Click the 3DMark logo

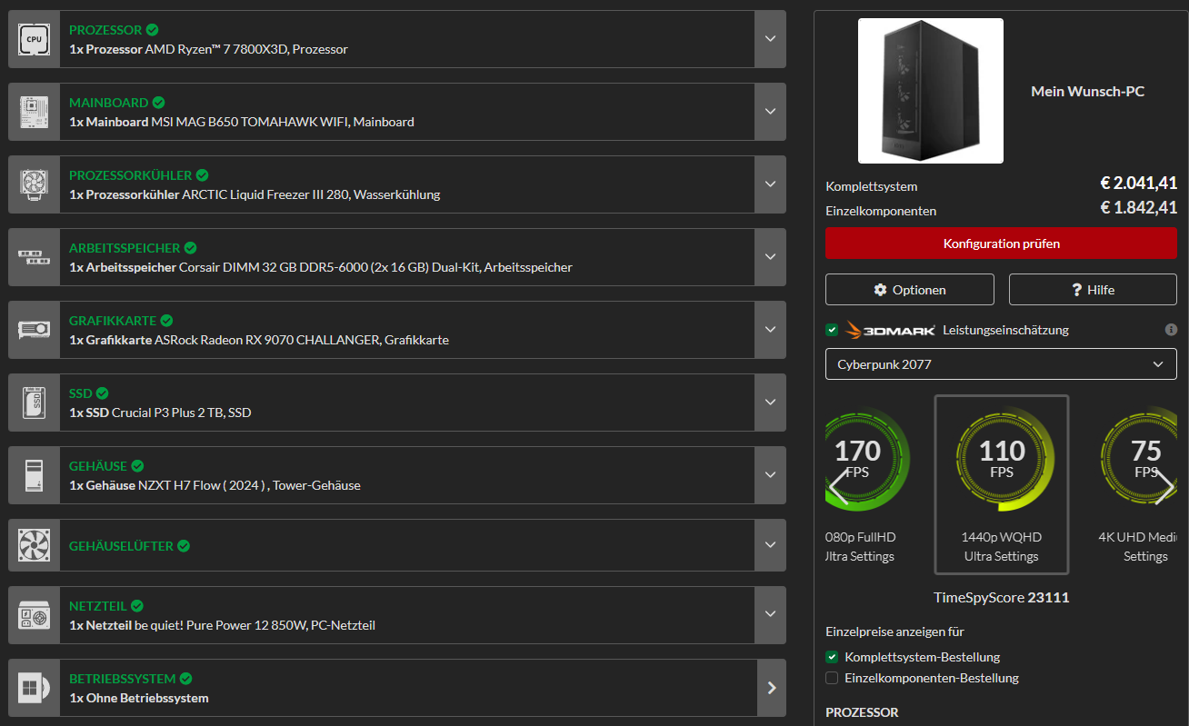tap(890, 330)
